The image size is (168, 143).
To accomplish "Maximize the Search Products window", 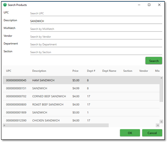I will click(x=149, y=5).
